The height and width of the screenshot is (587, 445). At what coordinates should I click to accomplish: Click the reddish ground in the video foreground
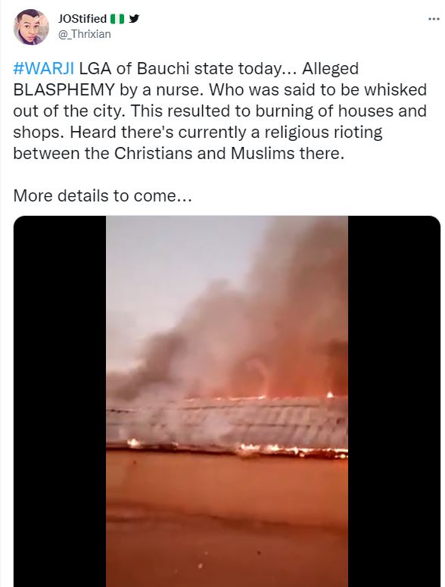tap(226, 520)
